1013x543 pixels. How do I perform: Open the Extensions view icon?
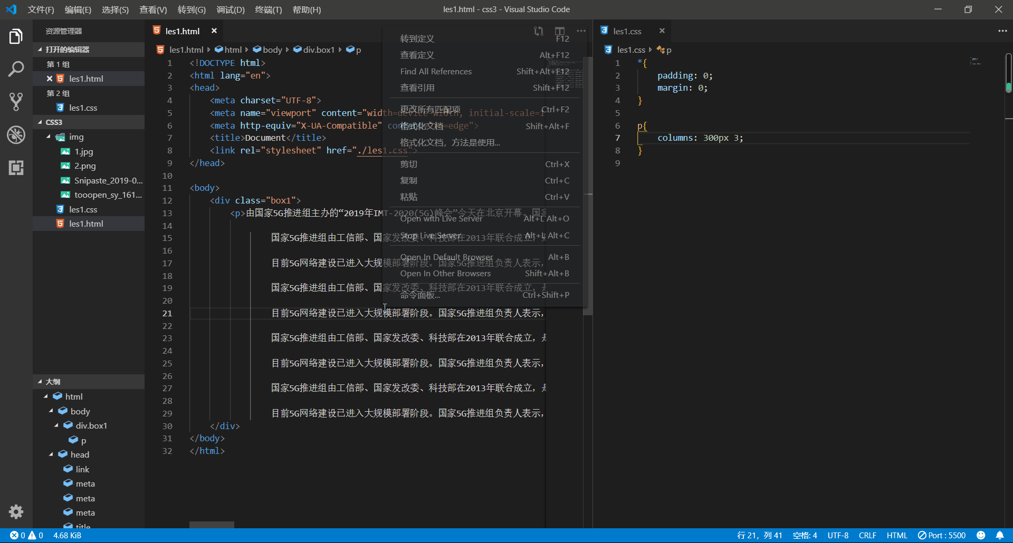point(16,168)
